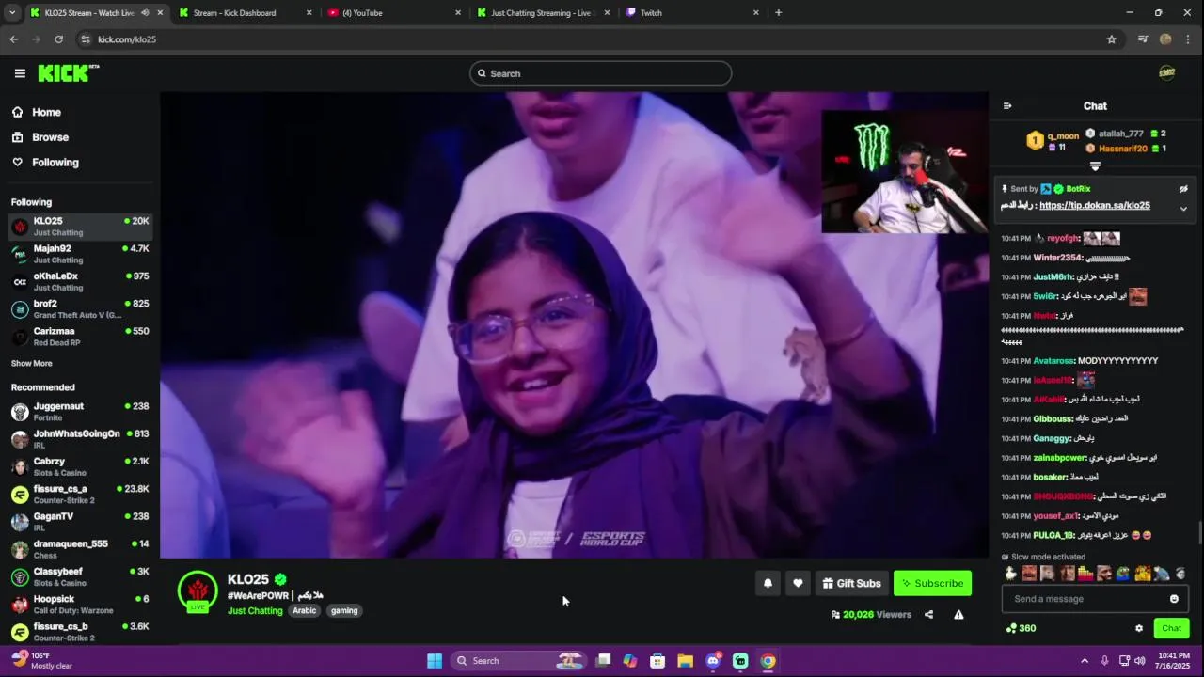Expand the gift leaderboard arrow
This screenshot has height=677, width=1204.
pos(1095,166)
